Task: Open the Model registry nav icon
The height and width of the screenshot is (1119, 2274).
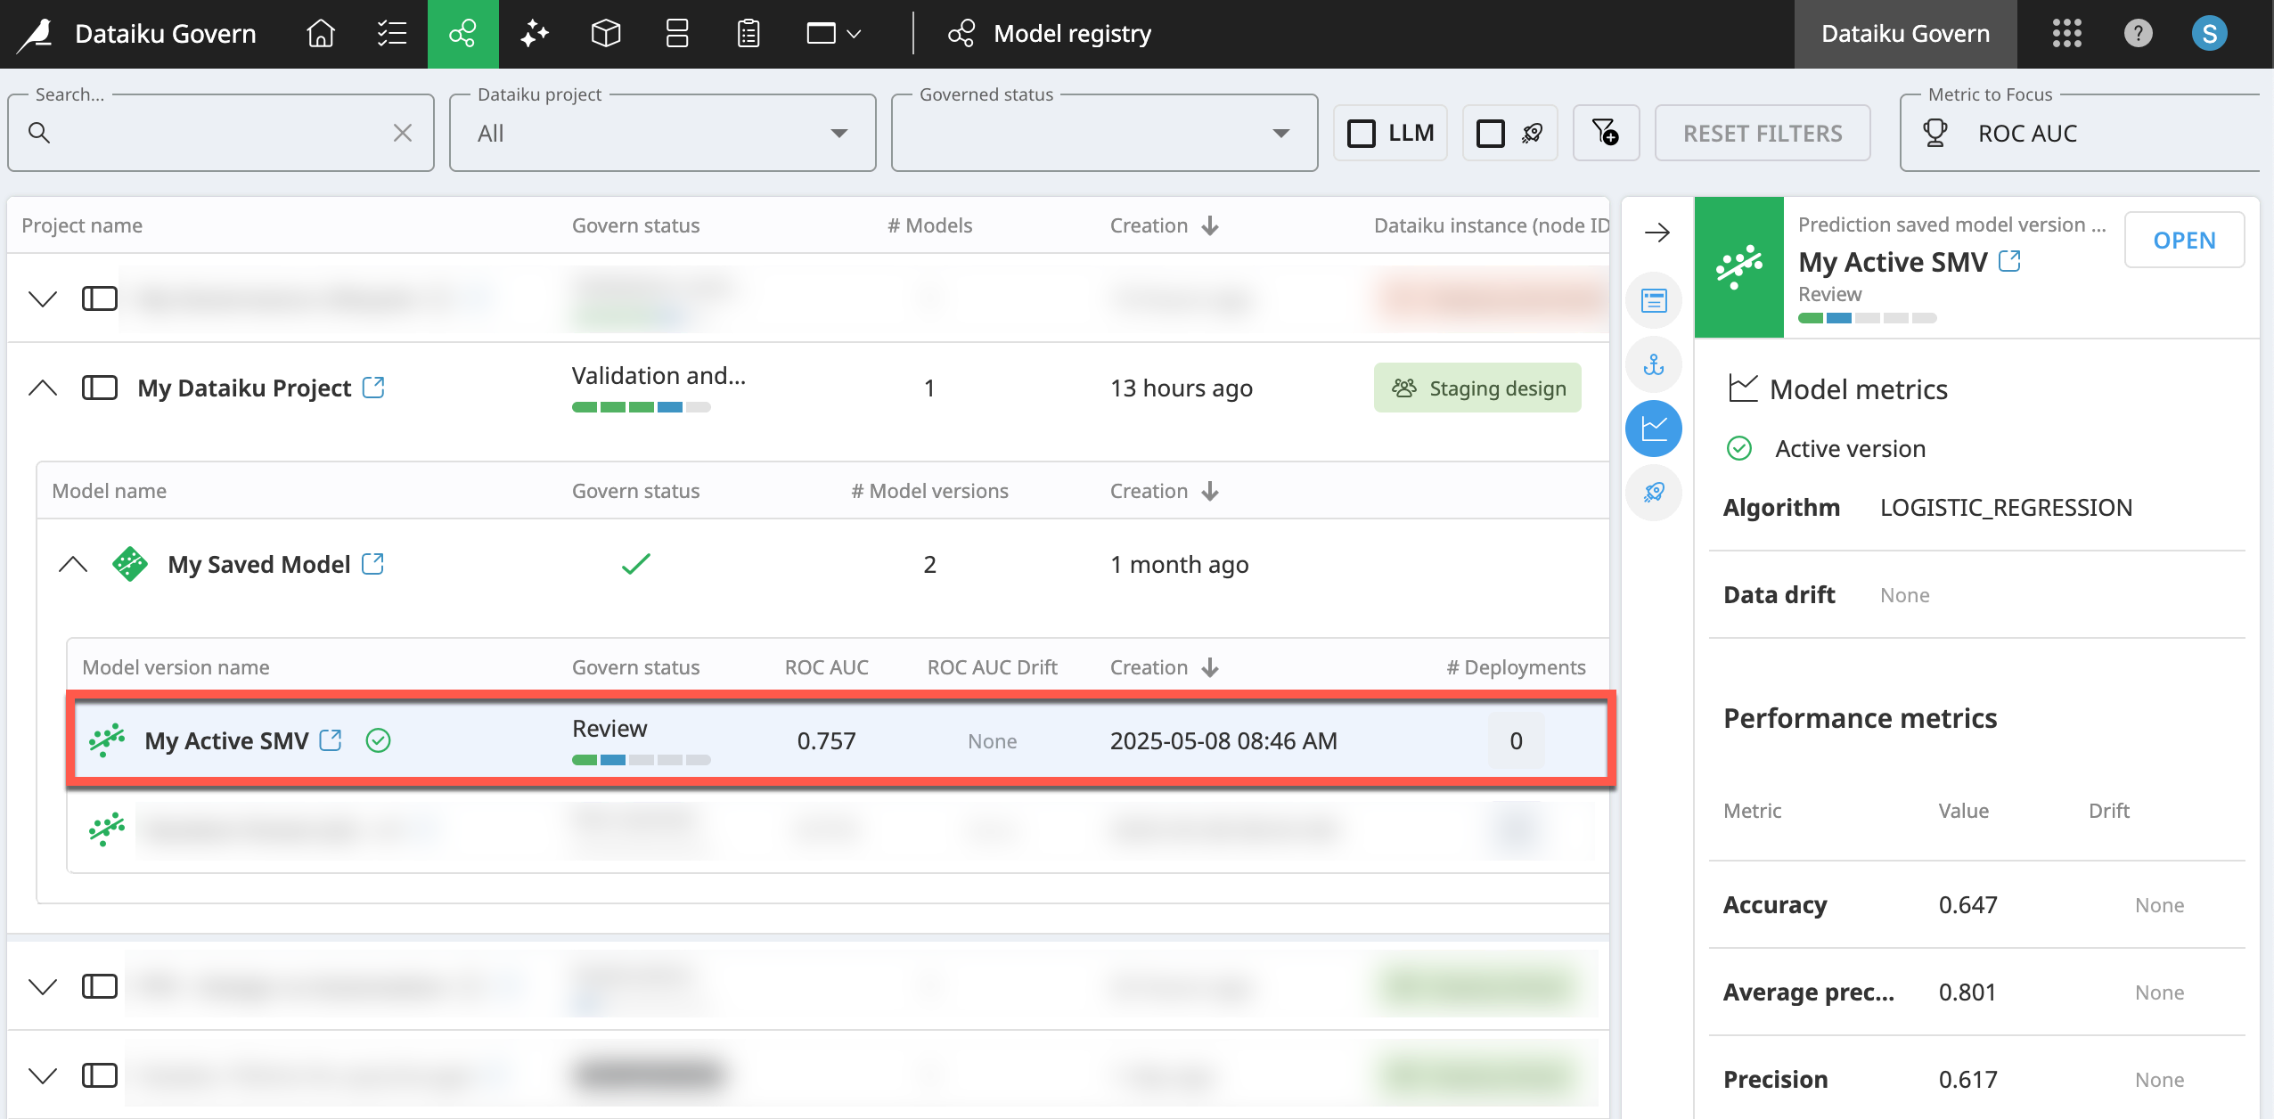Action: click(x=462, y=34)
